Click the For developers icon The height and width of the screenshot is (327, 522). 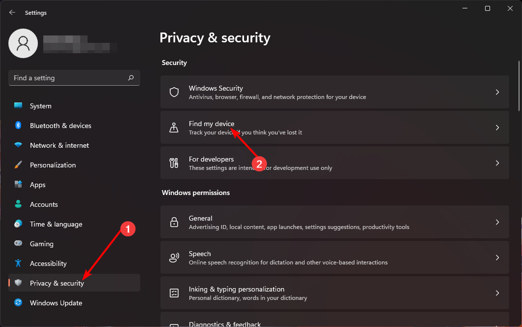[174, 163]
